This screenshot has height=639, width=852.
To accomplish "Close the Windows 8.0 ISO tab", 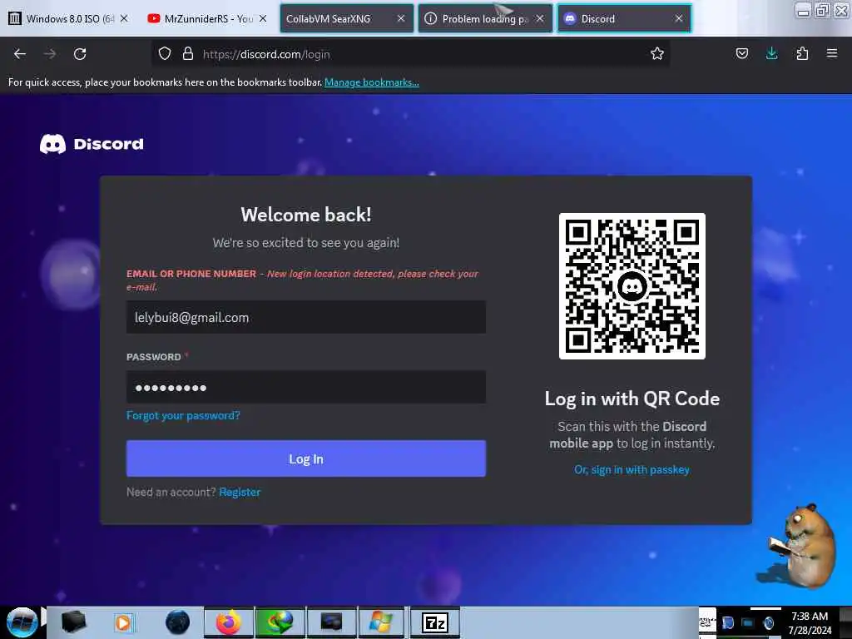I will coord(124,18).
